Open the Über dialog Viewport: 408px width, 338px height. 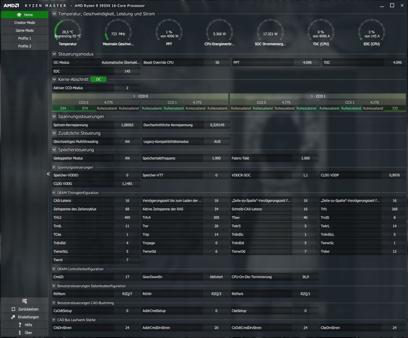click(x=25, y=333)
